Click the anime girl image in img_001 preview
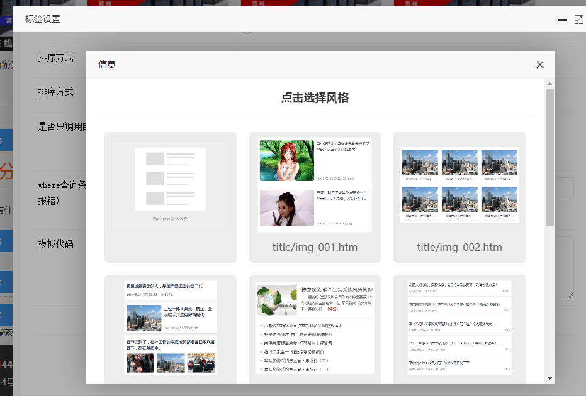This screenshot has width=586, height=396. (286, 161)
